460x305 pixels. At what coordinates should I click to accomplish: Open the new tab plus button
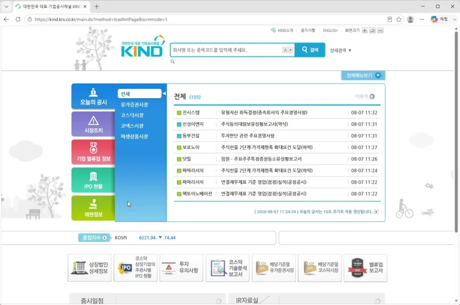point(97,6)
